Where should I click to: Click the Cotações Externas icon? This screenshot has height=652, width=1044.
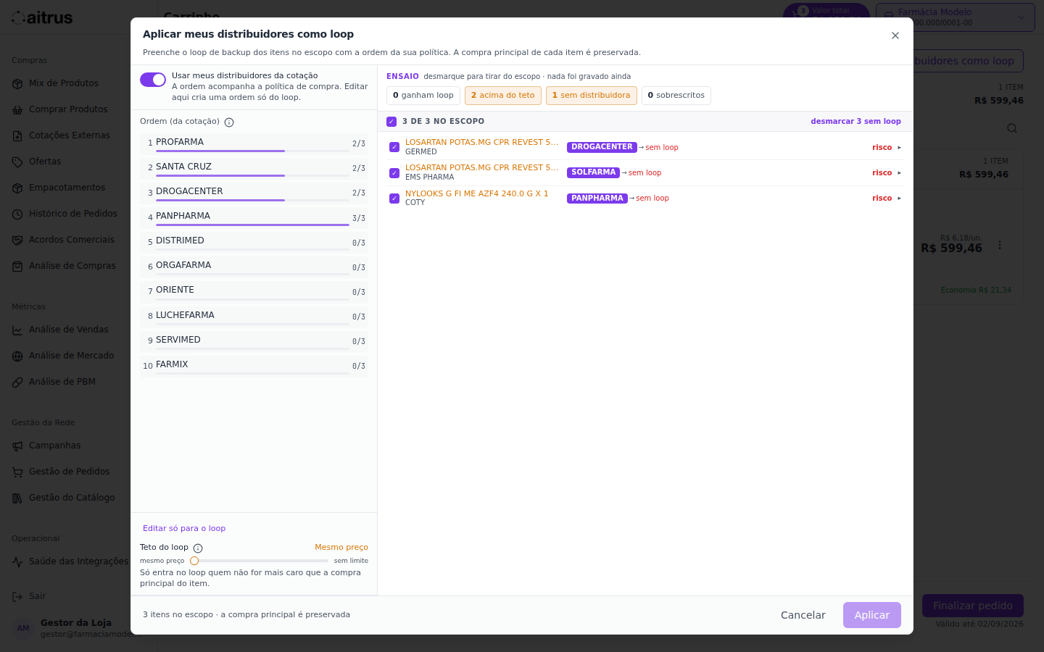pyautogui.click(x=17, y=136)
